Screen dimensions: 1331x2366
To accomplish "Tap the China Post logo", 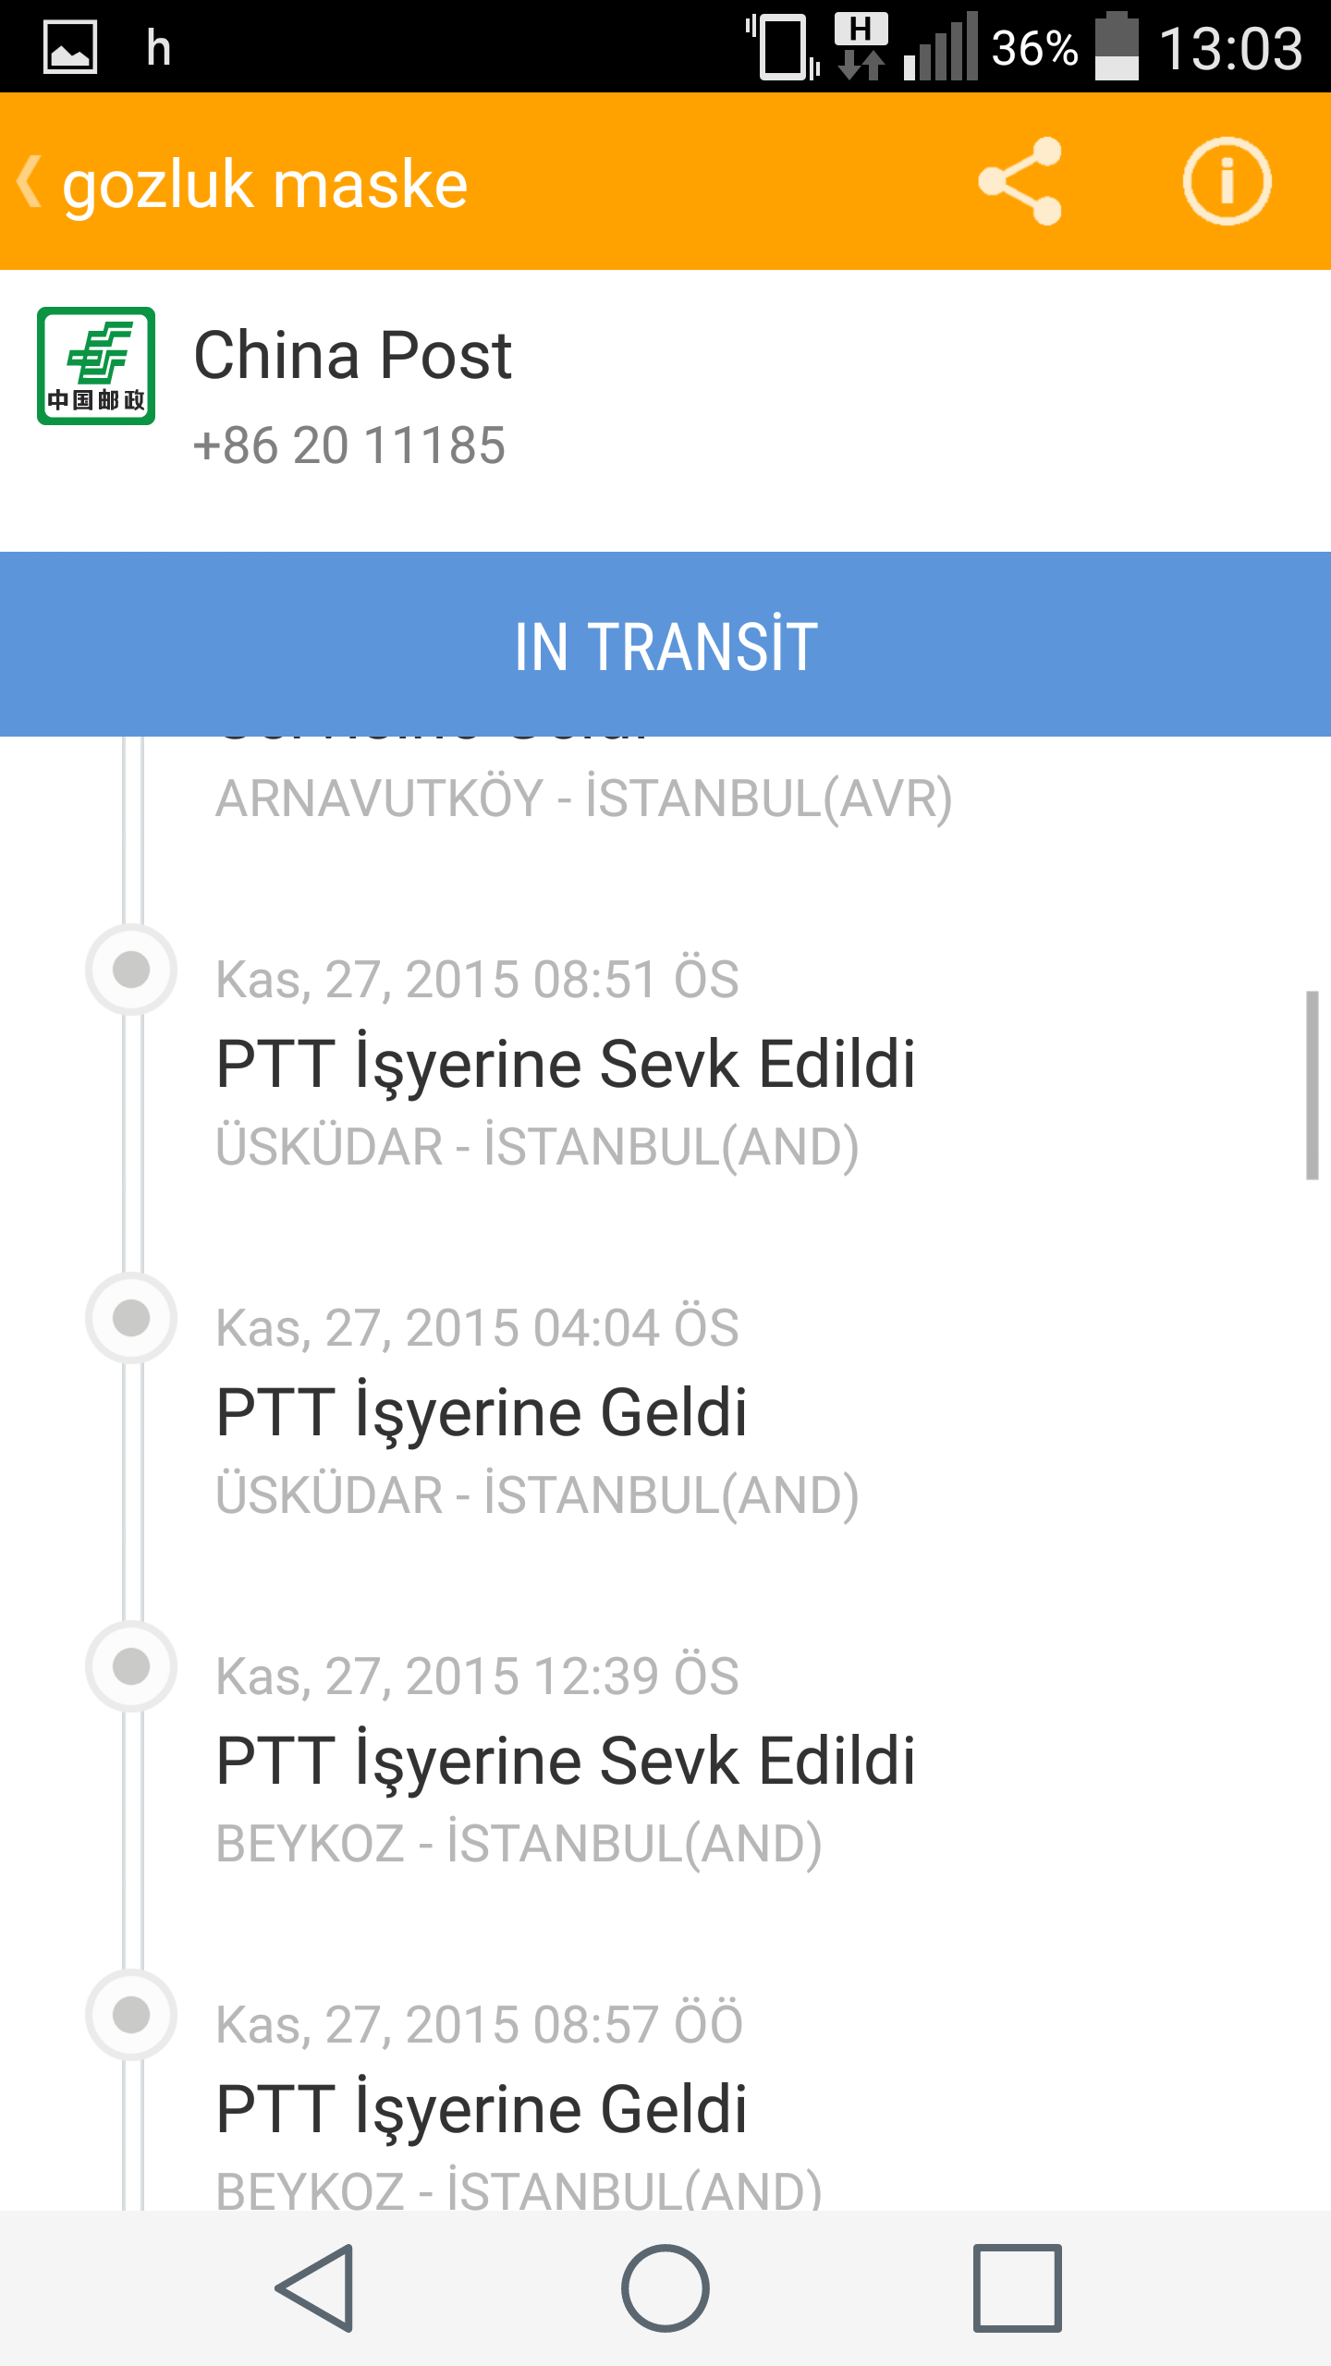I will [x=96, y=366].
